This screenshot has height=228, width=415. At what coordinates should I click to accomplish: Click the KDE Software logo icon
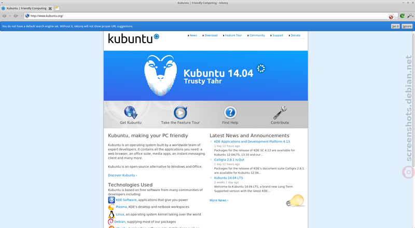click(x=112, y=200)
